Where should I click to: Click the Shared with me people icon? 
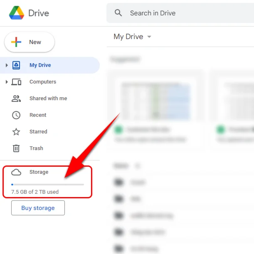pyautogui.click(x=16, y=99)
